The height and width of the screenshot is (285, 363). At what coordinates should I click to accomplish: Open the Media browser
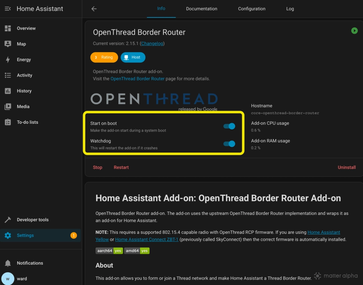coord(23,106)
